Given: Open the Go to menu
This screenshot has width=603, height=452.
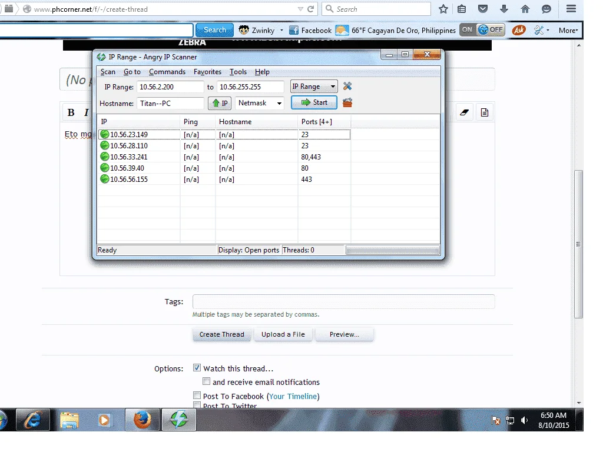Looking at the screenshot, I should pos(132,72).
